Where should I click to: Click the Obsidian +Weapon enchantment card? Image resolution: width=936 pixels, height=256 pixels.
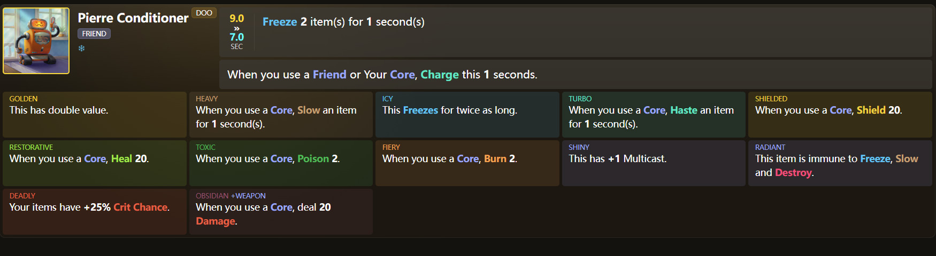pos(281,212)
